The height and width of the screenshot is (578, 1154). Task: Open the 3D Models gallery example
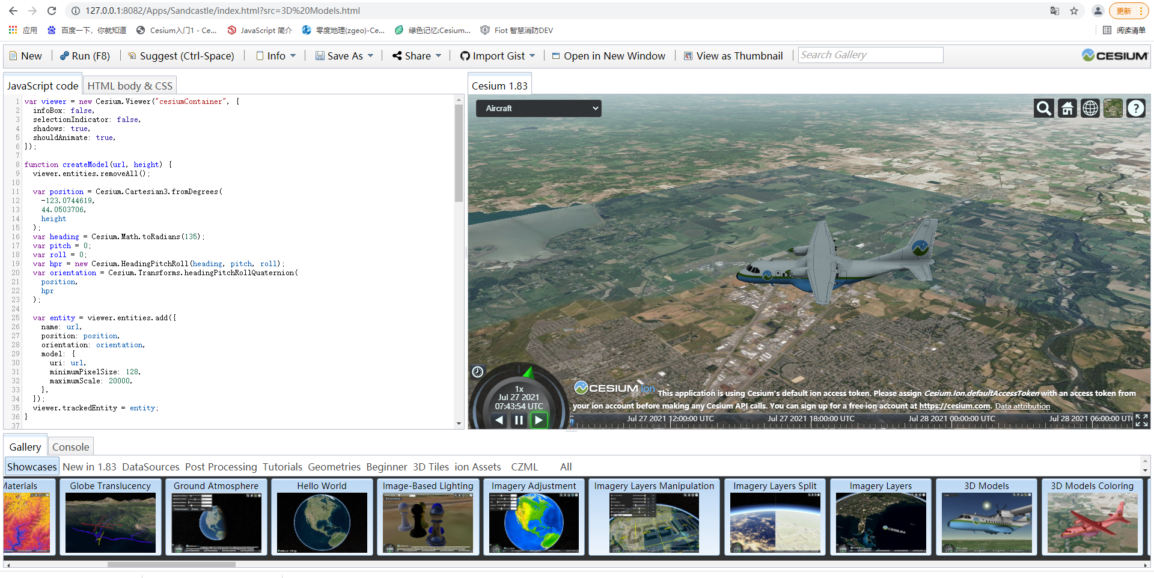point(986,517)
